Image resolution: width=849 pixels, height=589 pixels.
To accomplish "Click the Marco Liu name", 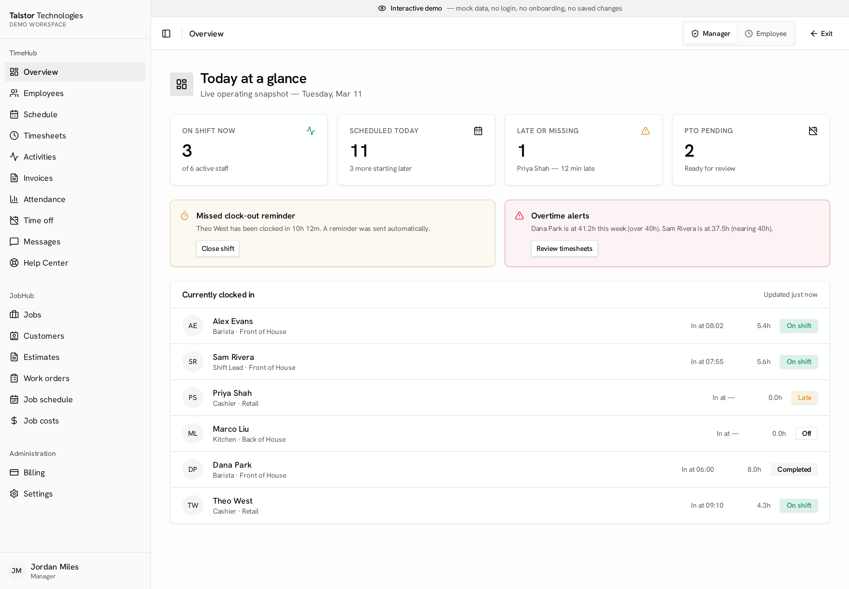I will (x=231, y=429).
